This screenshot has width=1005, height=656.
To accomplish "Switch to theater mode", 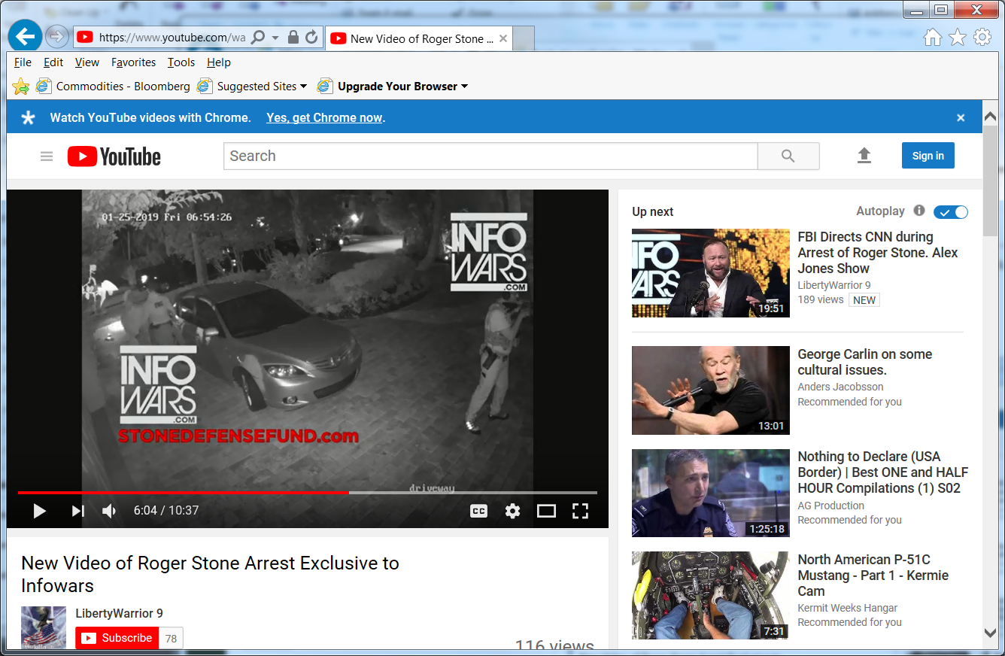I will [x=546, y=511].
